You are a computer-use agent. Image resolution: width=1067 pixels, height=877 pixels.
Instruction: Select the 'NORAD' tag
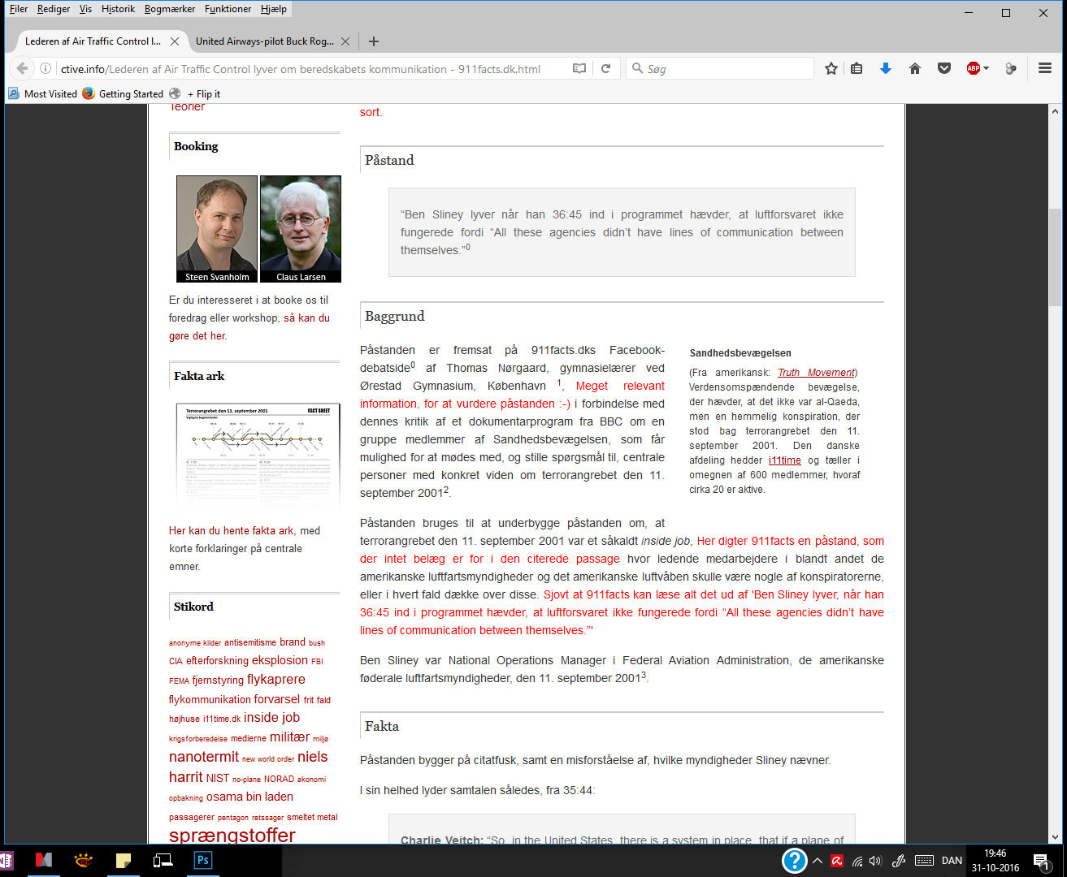tap(279, 779)
